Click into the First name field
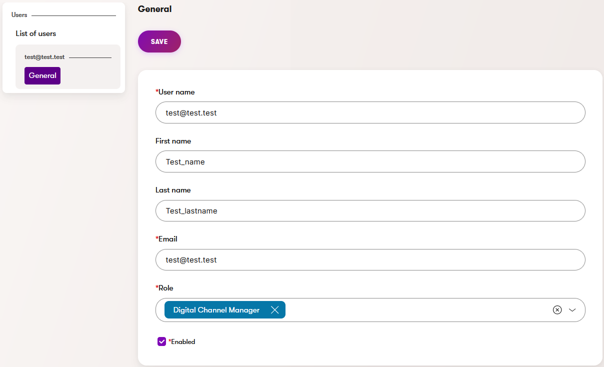The width and height of the screenshot is (604, 367). click(x=370, y=162)
